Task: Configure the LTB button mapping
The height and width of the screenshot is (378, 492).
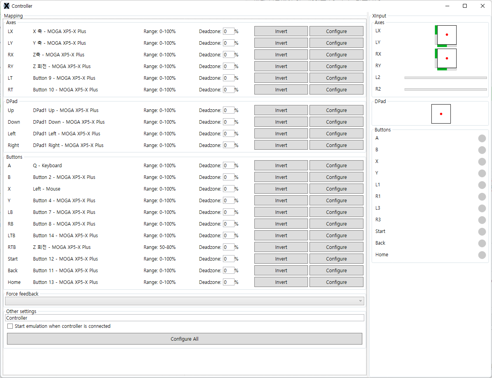Action: coord(336,235)
